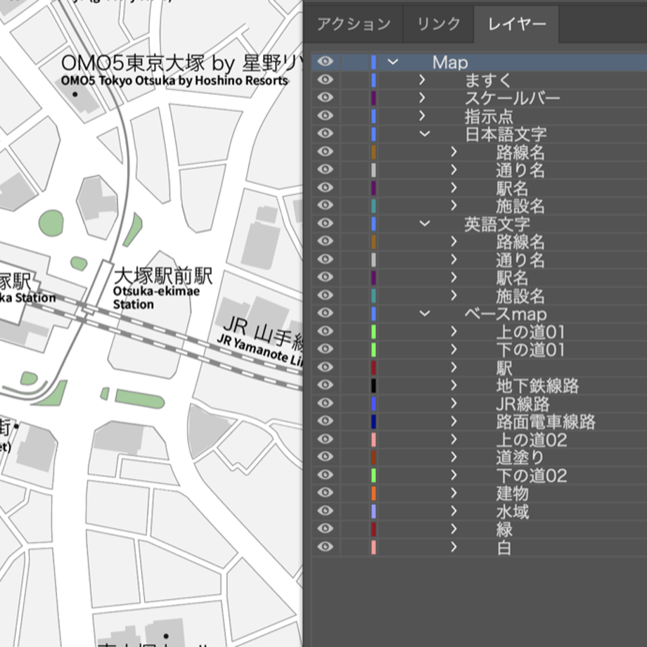This screenshot has height=647, width=647.
Task: Select the ますく layer row
Action: click(479, 80)
